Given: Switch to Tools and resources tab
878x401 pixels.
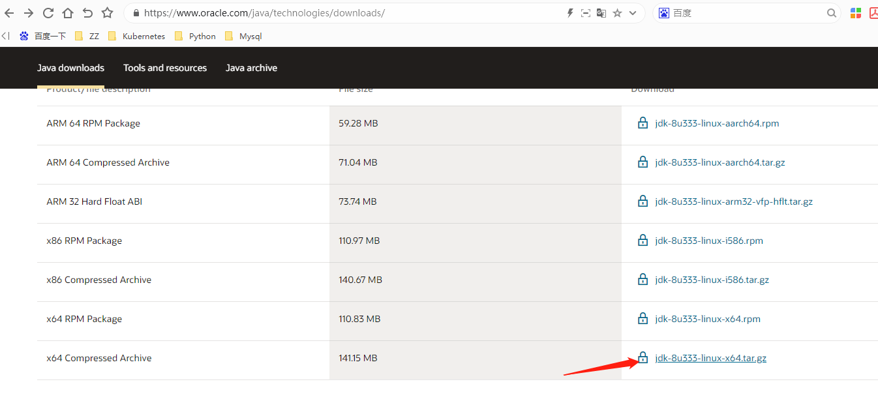Looking at the screenshot, I should point(165,68).
